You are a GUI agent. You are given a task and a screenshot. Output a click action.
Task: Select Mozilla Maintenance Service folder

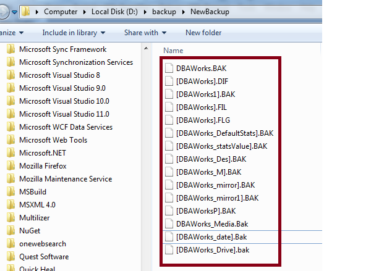coord(66,179)
